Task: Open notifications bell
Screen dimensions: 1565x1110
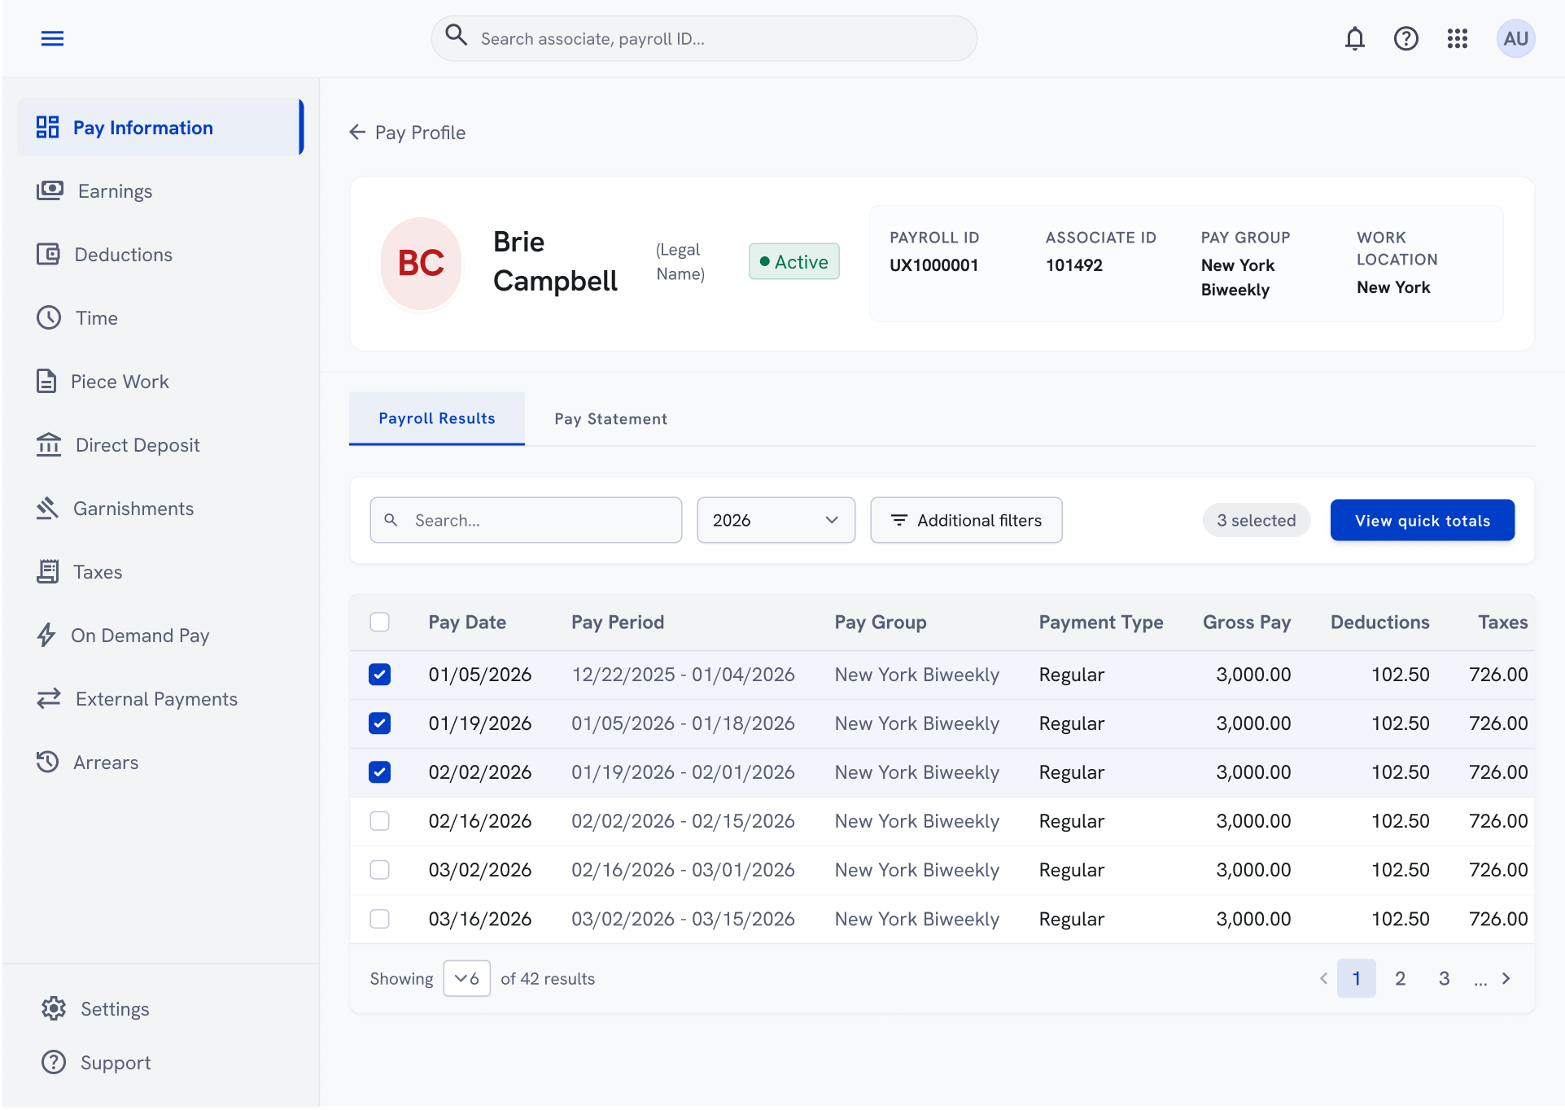Action: pos(1354,38)
